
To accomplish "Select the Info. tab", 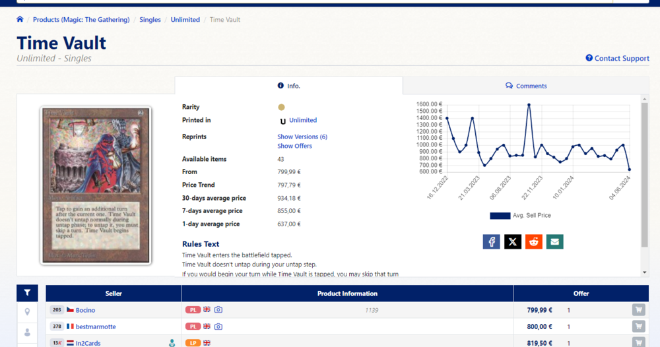I will pos(288,86).
